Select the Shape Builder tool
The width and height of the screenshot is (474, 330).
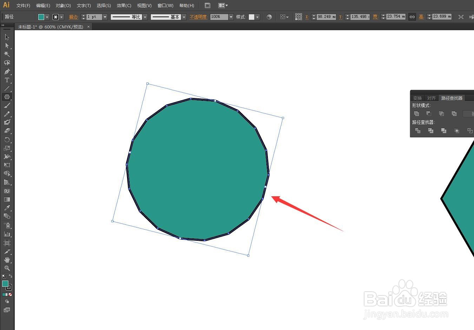(x=7, y=174)
